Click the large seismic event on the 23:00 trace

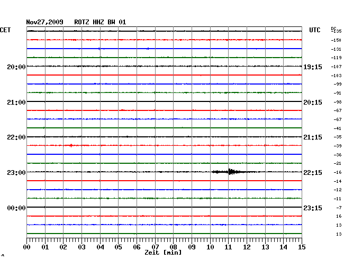pos(230,172)
